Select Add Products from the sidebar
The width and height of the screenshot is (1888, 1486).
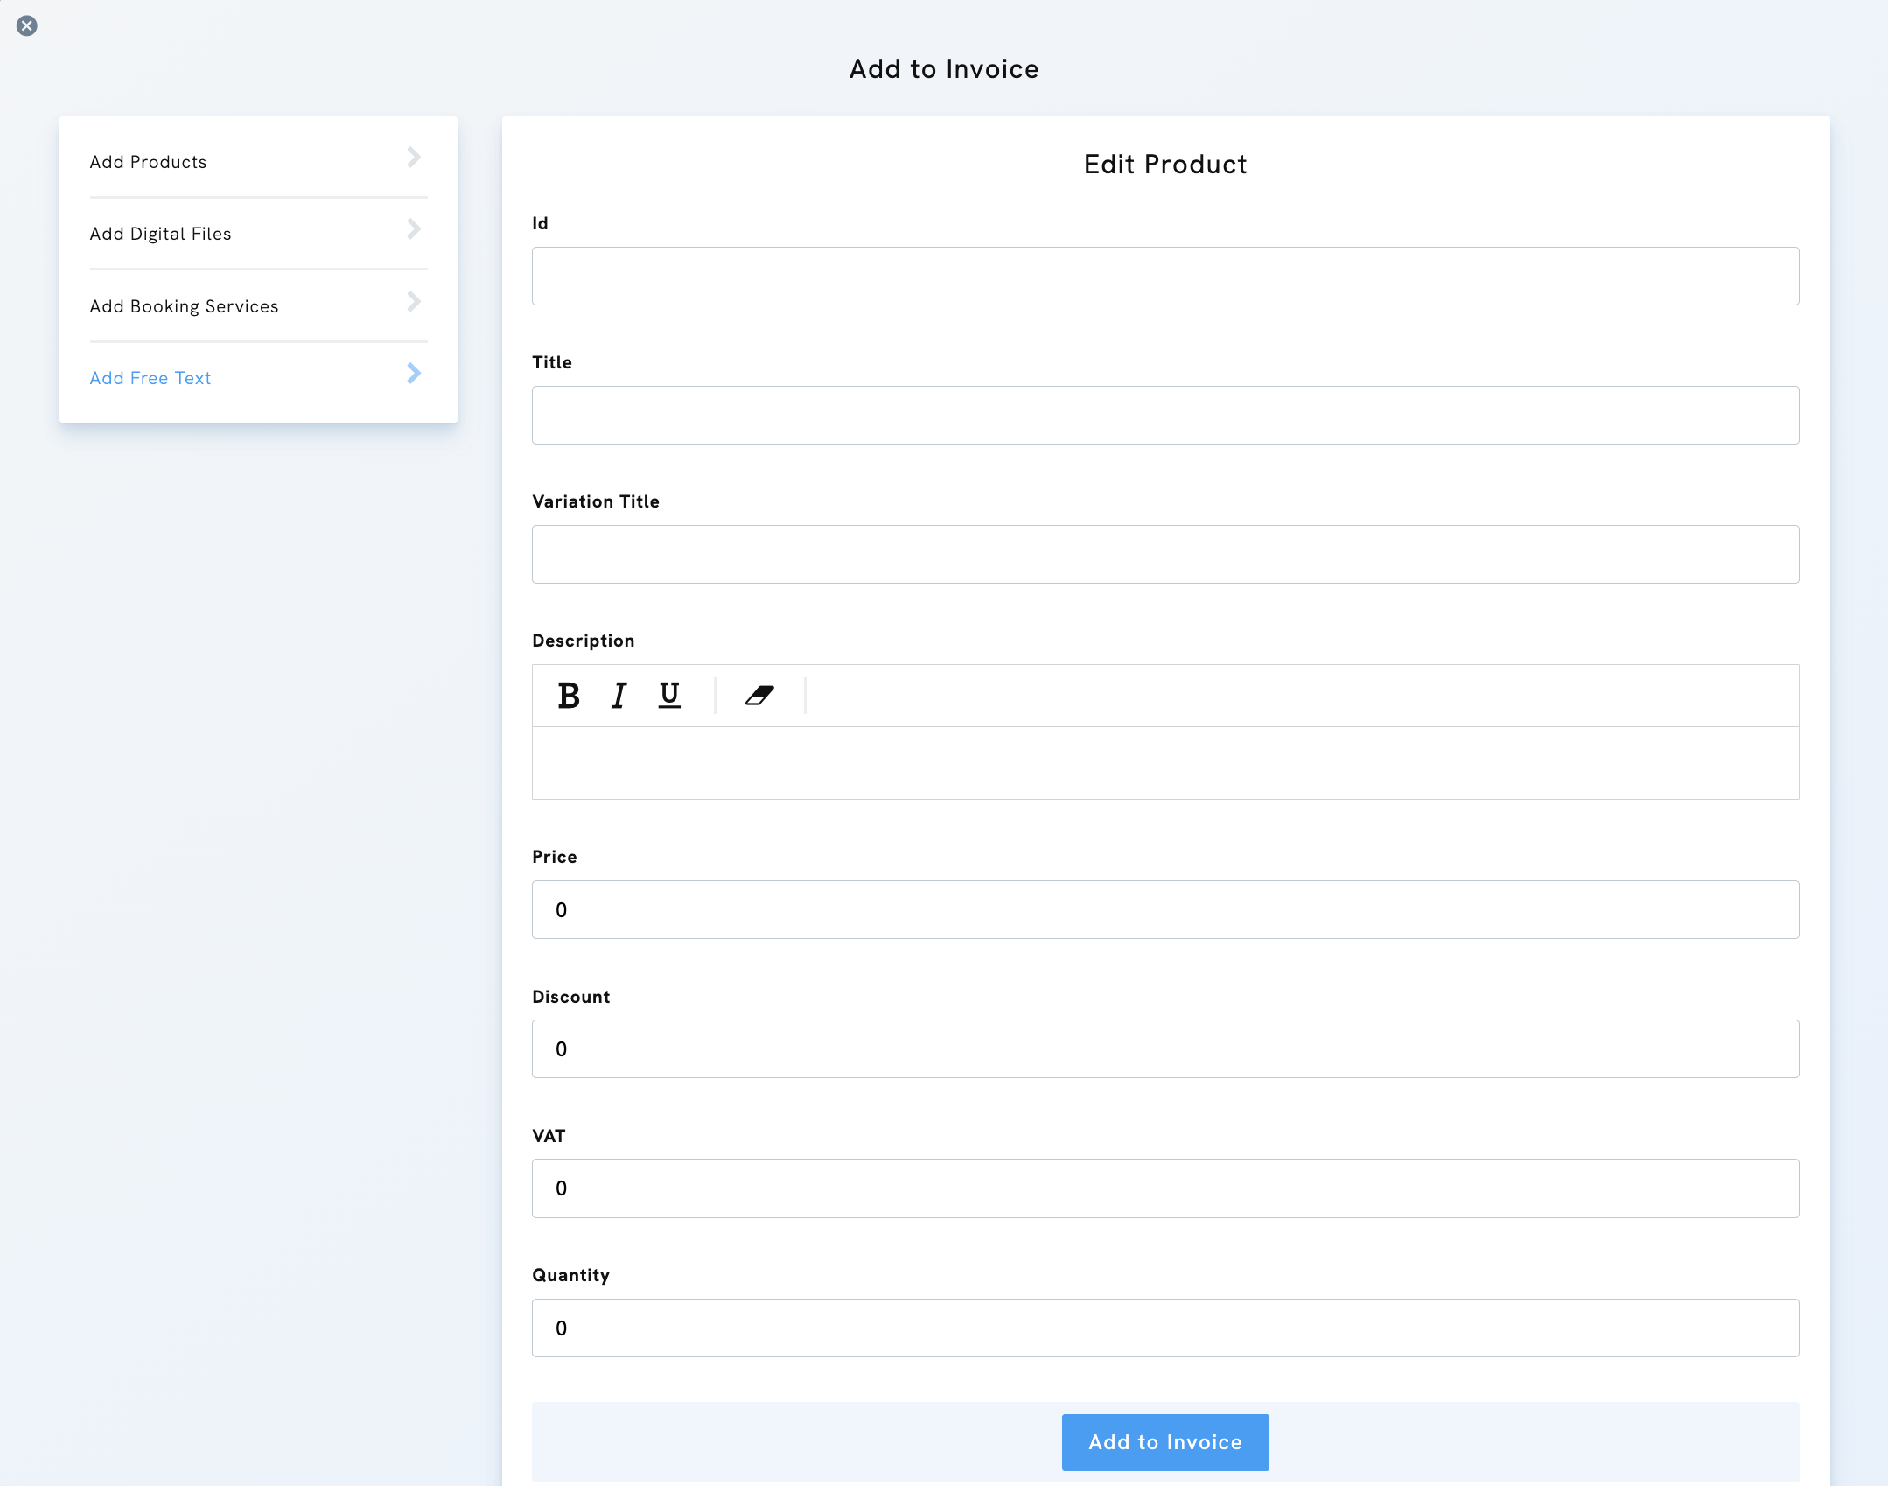click(148, 161)
